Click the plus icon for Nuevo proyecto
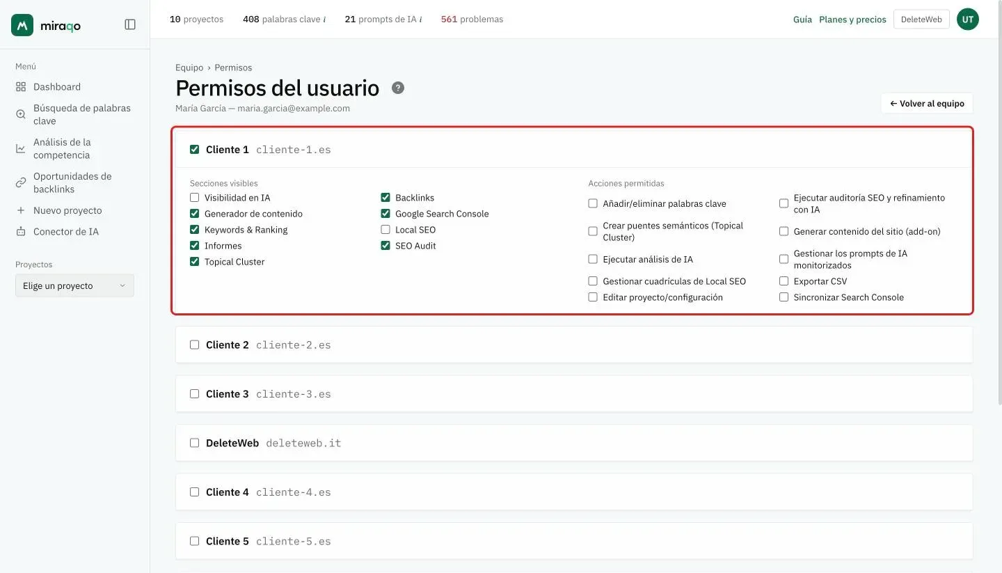Image resolution: width=1002 pixels, height=573 pixels. pos(21,210)
